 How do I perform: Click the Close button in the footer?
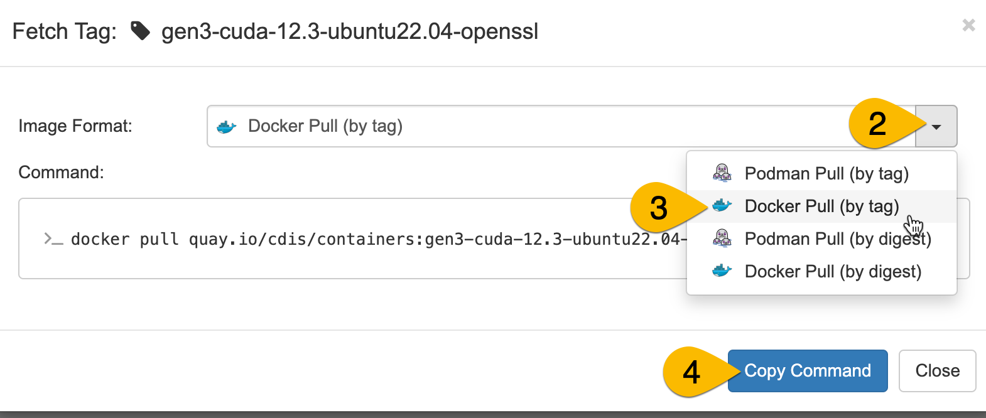pos(937,371)
